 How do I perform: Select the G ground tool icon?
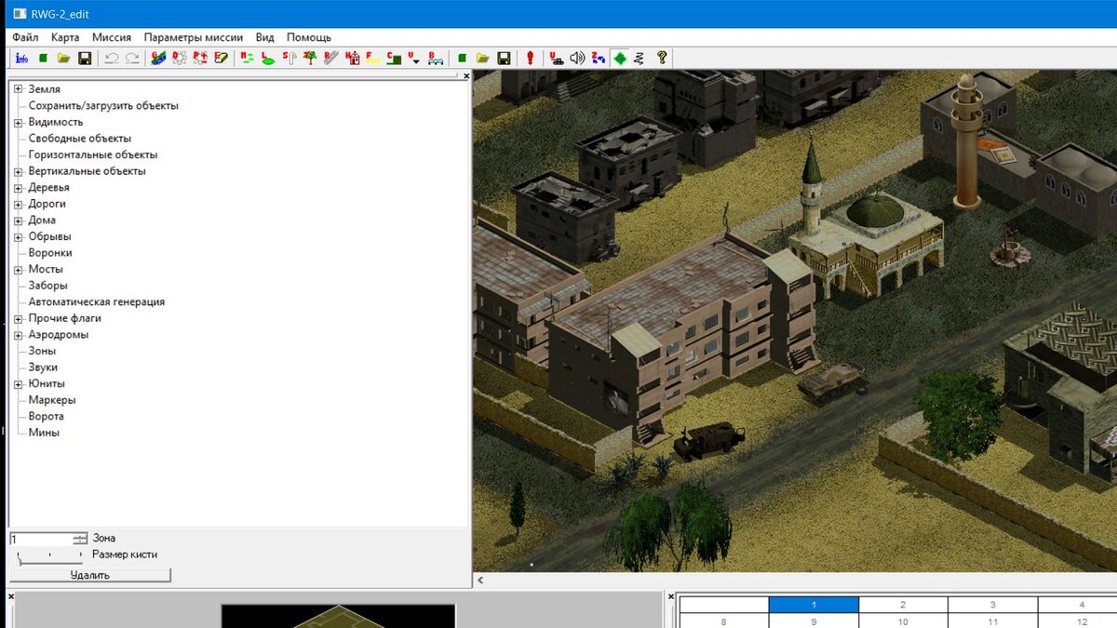[x=158, y=58]
